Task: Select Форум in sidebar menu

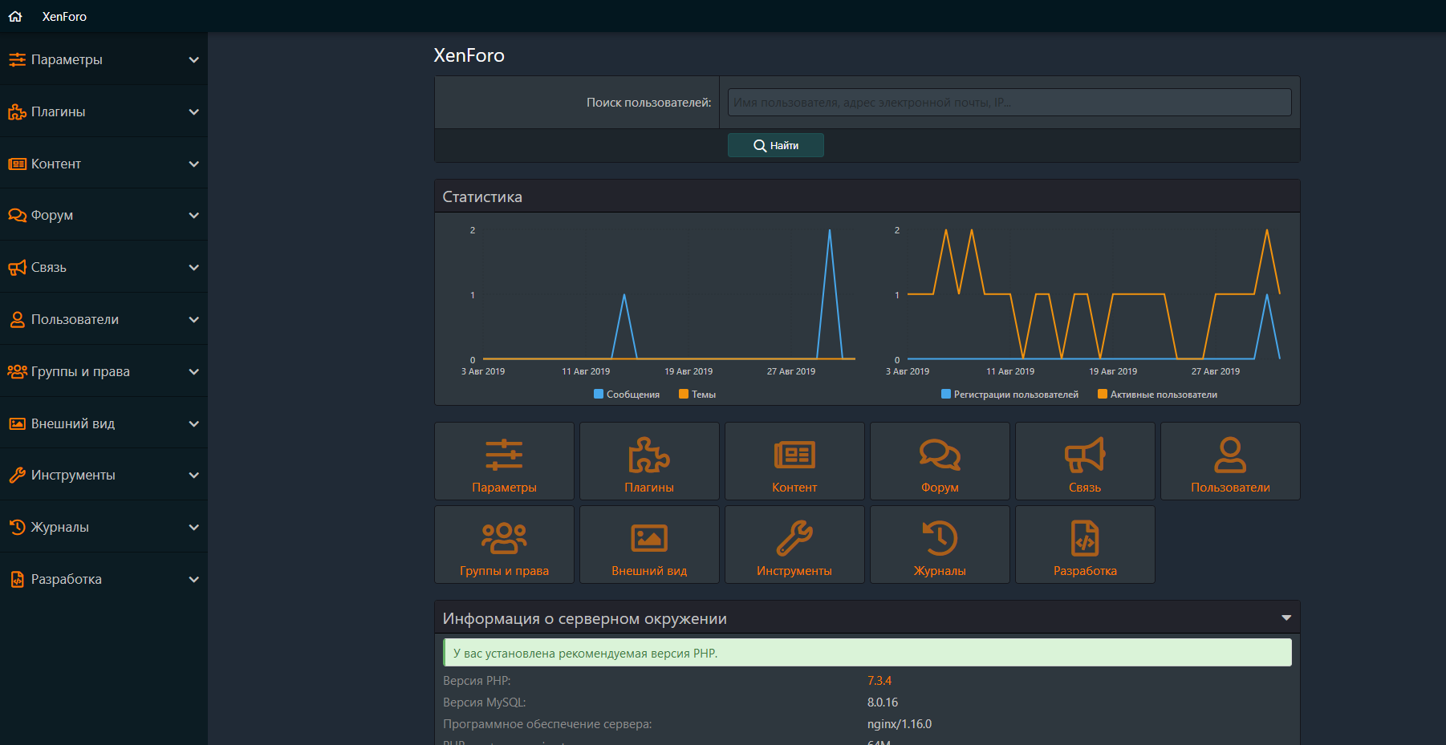Action: coord(52,215)
